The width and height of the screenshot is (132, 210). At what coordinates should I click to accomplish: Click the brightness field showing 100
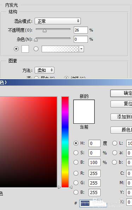tap(95, 163)
